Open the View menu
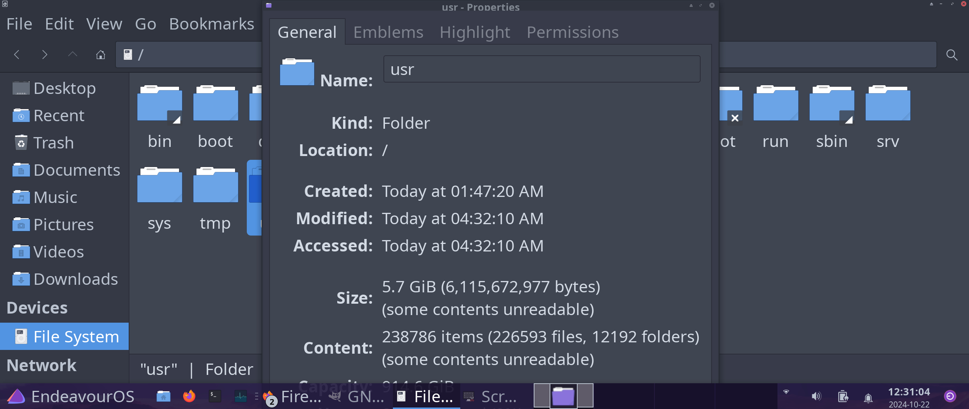 coord(104,24)
